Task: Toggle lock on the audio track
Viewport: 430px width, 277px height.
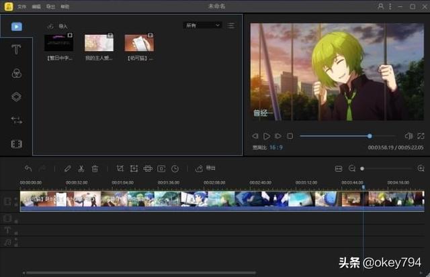Action: coord(16,245)
